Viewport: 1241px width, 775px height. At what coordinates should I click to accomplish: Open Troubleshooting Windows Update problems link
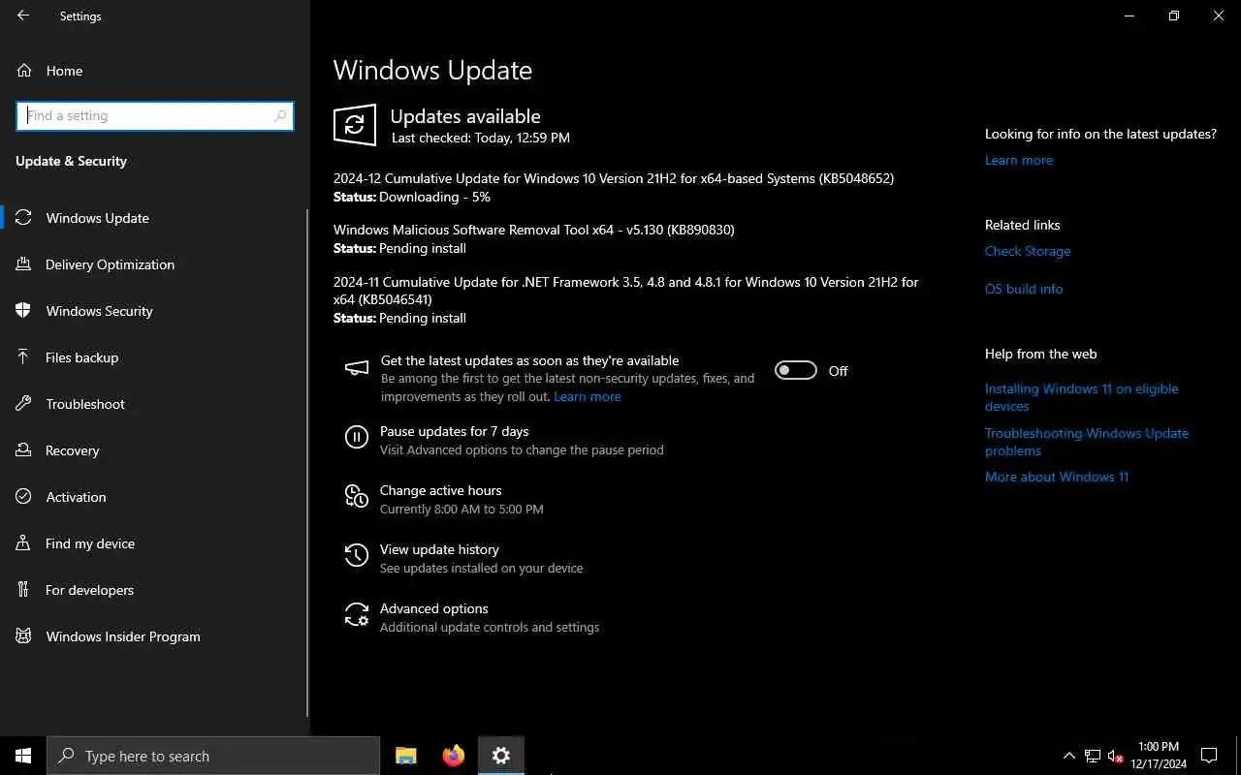coord(1087,442)
